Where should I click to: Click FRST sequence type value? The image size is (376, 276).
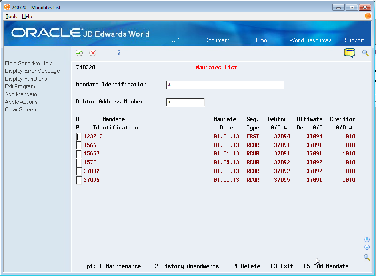253,137
